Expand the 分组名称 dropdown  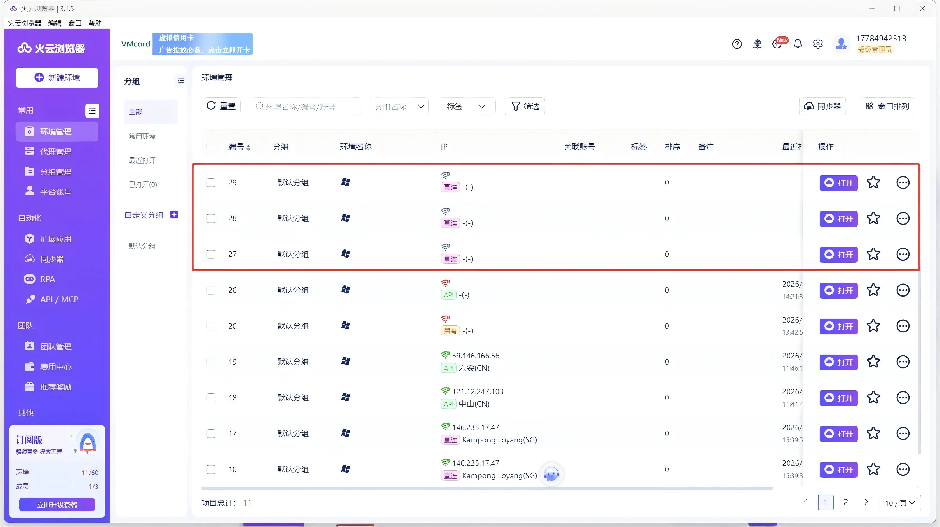point(399,106)
